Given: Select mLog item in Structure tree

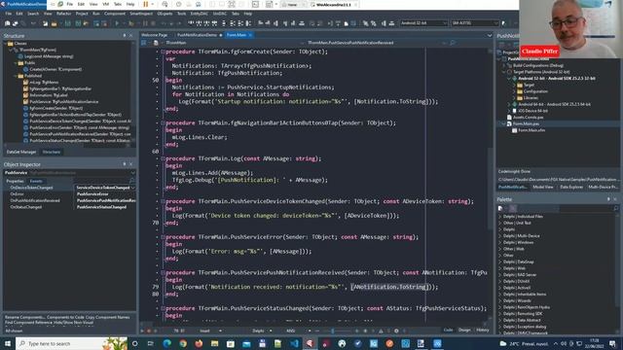Looking at the screenshot, I should [44, 82].
